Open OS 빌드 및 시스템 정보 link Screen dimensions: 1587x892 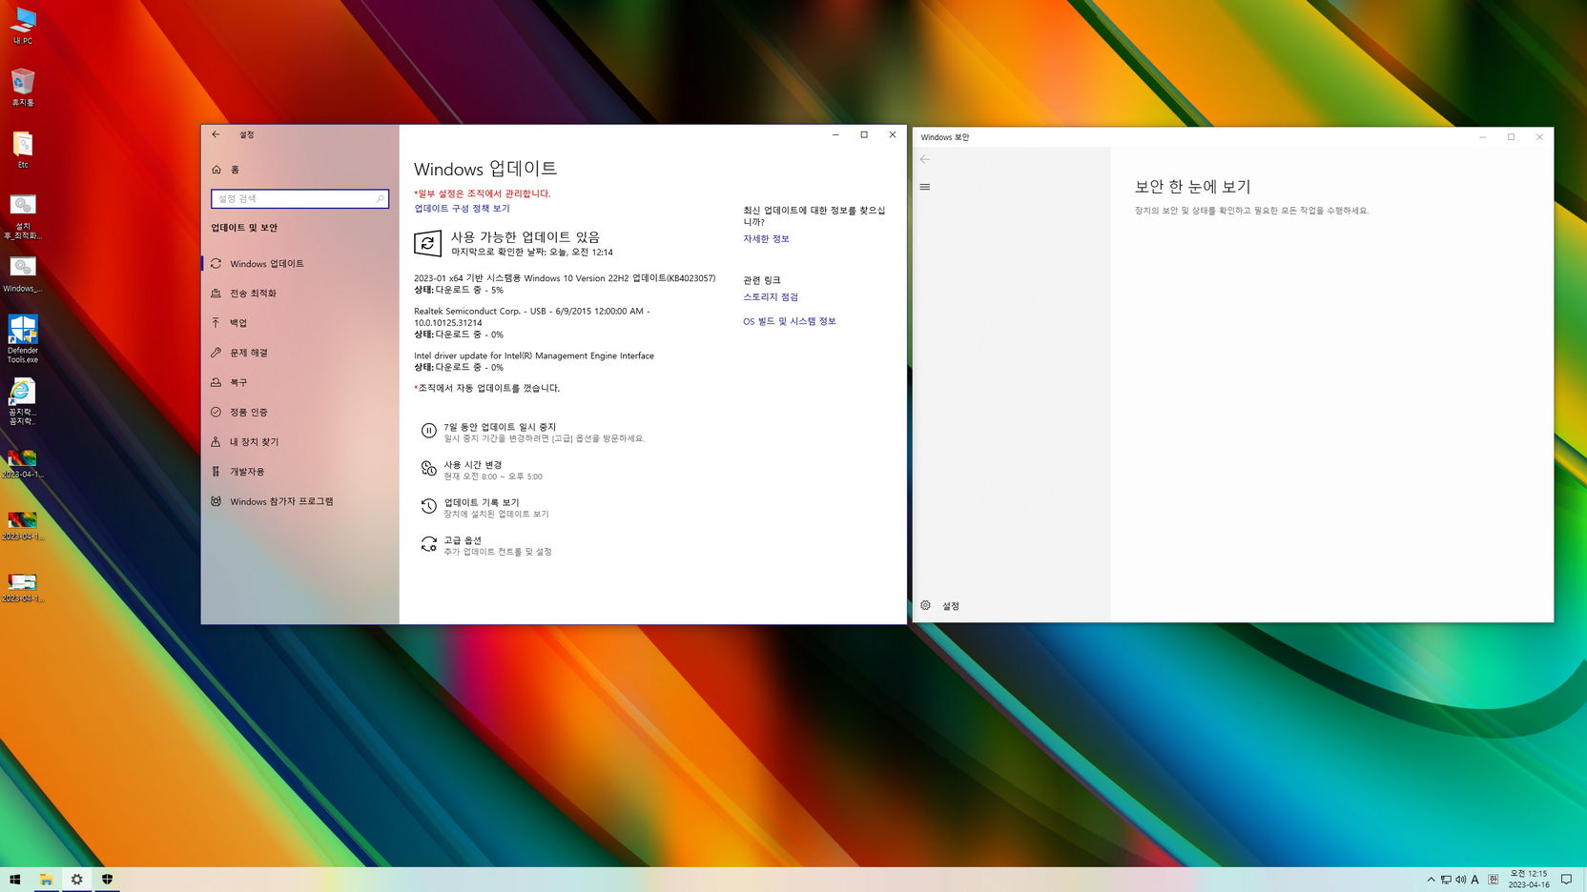point(789,321)
